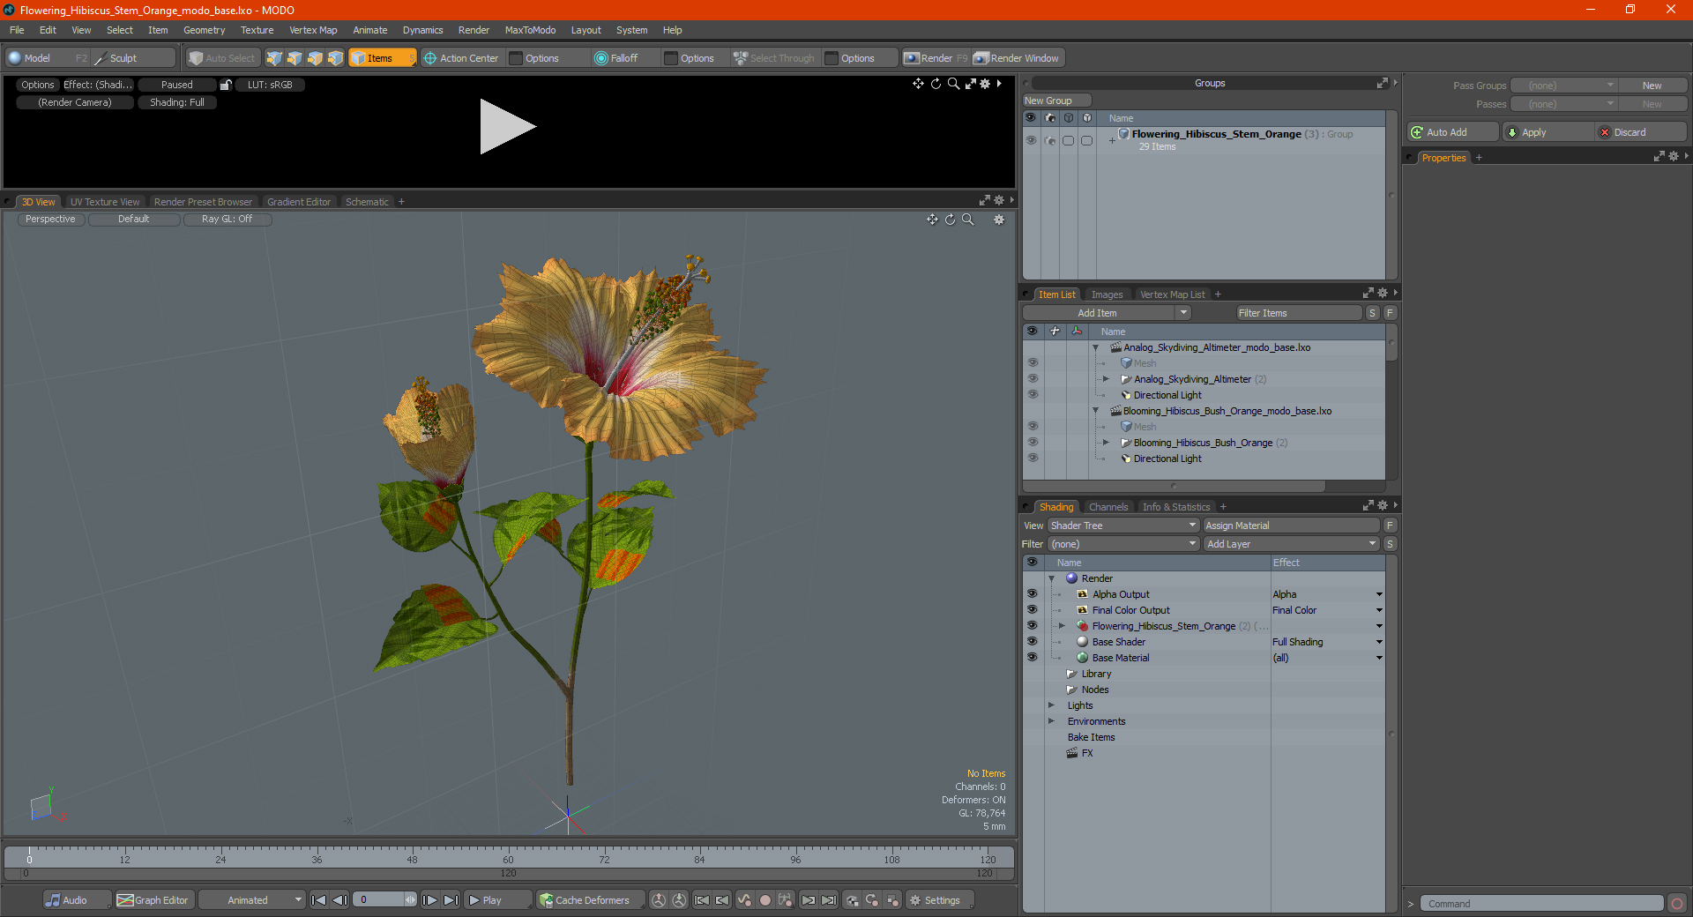Click the Audio button icon
The width and height of the screenshot is (1693, 917).
point(54,900)
